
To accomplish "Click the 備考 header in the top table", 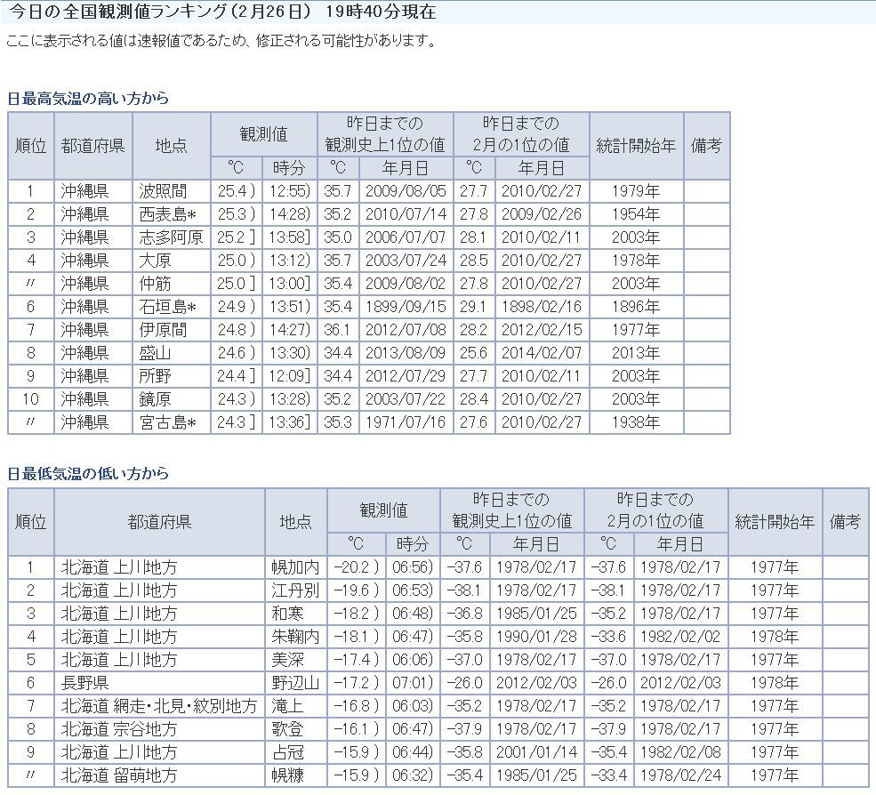I will (707, 146).
